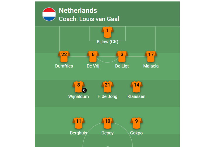
Task: Click the Gakpo name label
Action: pyautogui.click(x=137, y=133)
